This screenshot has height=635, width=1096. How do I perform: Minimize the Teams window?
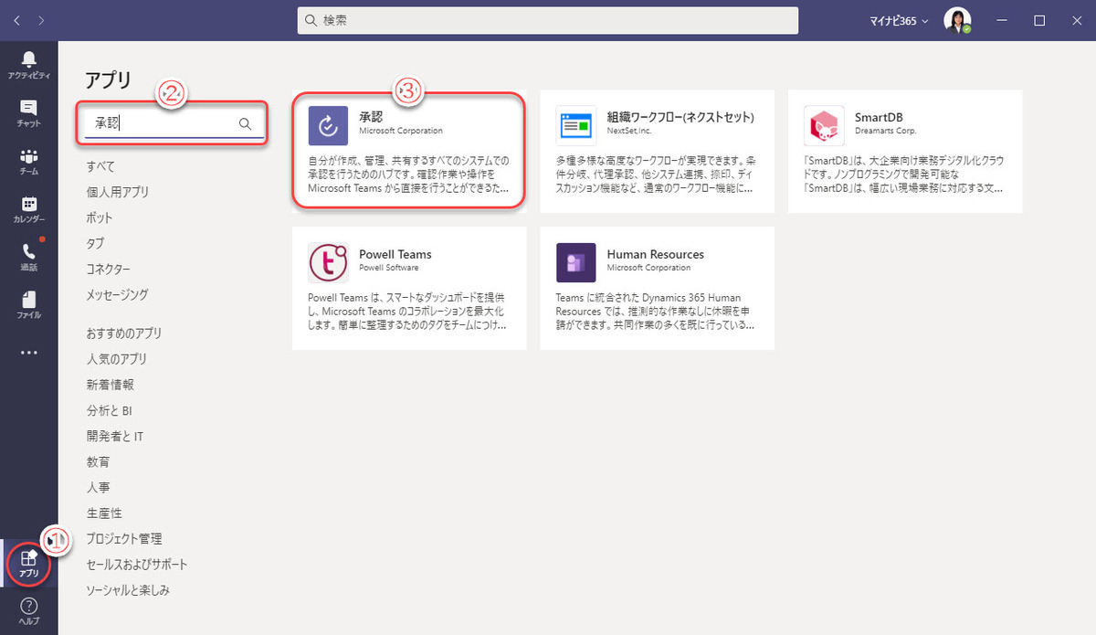(1002, 20)
